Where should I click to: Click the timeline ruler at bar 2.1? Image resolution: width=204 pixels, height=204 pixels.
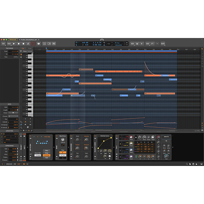(80, 49)
